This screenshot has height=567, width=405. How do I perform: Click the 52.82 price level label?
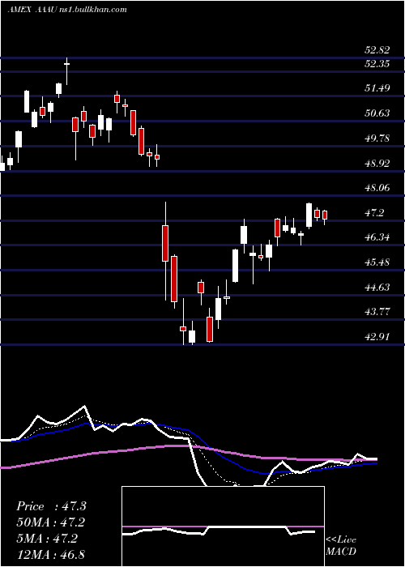click(377, 50)
